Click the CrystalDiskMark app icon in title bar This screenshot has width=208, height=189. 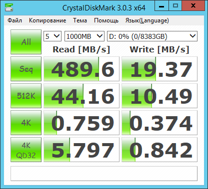9,7
